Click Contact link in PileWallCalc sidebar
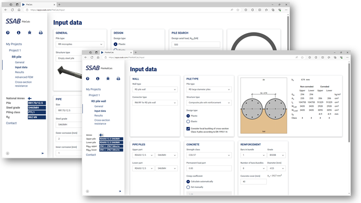The height and width of the screenshot is (203, 361). click(x=91, y=155)
